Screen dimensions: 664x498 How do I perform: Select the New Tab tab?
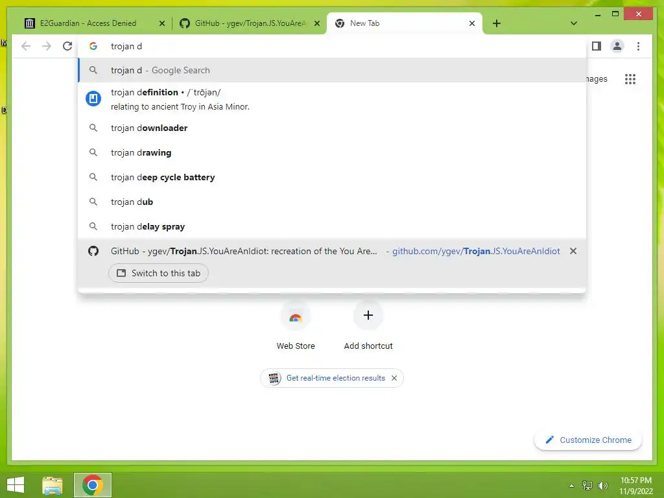tap(405, 23)
